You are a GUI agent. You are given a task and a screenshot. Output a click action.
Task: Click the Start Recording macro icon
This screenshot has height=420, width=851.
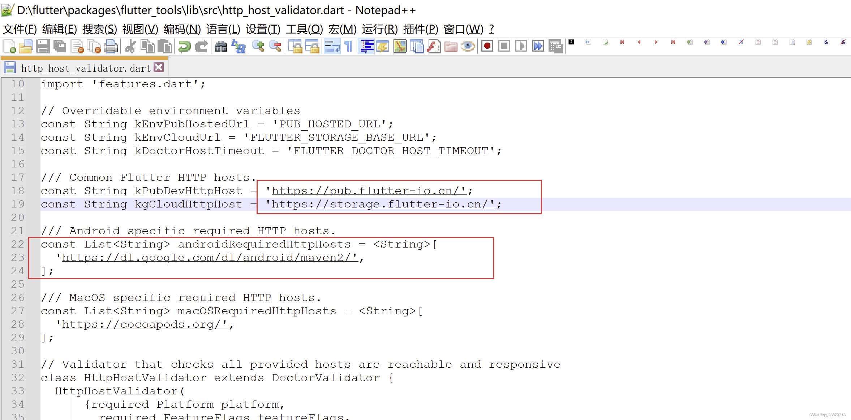click(487, 46)
